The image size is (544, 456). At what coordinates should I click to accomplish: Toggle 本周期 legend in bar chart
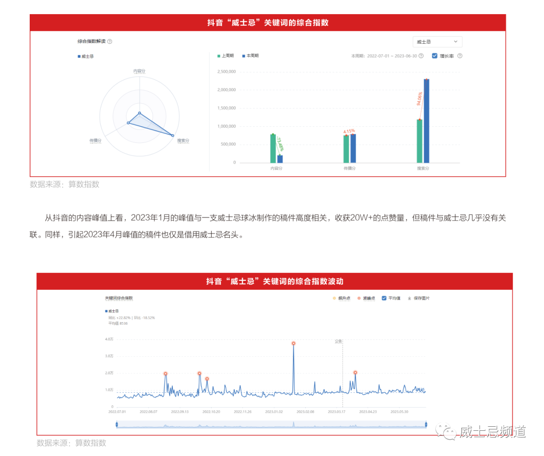coord(250,56)
